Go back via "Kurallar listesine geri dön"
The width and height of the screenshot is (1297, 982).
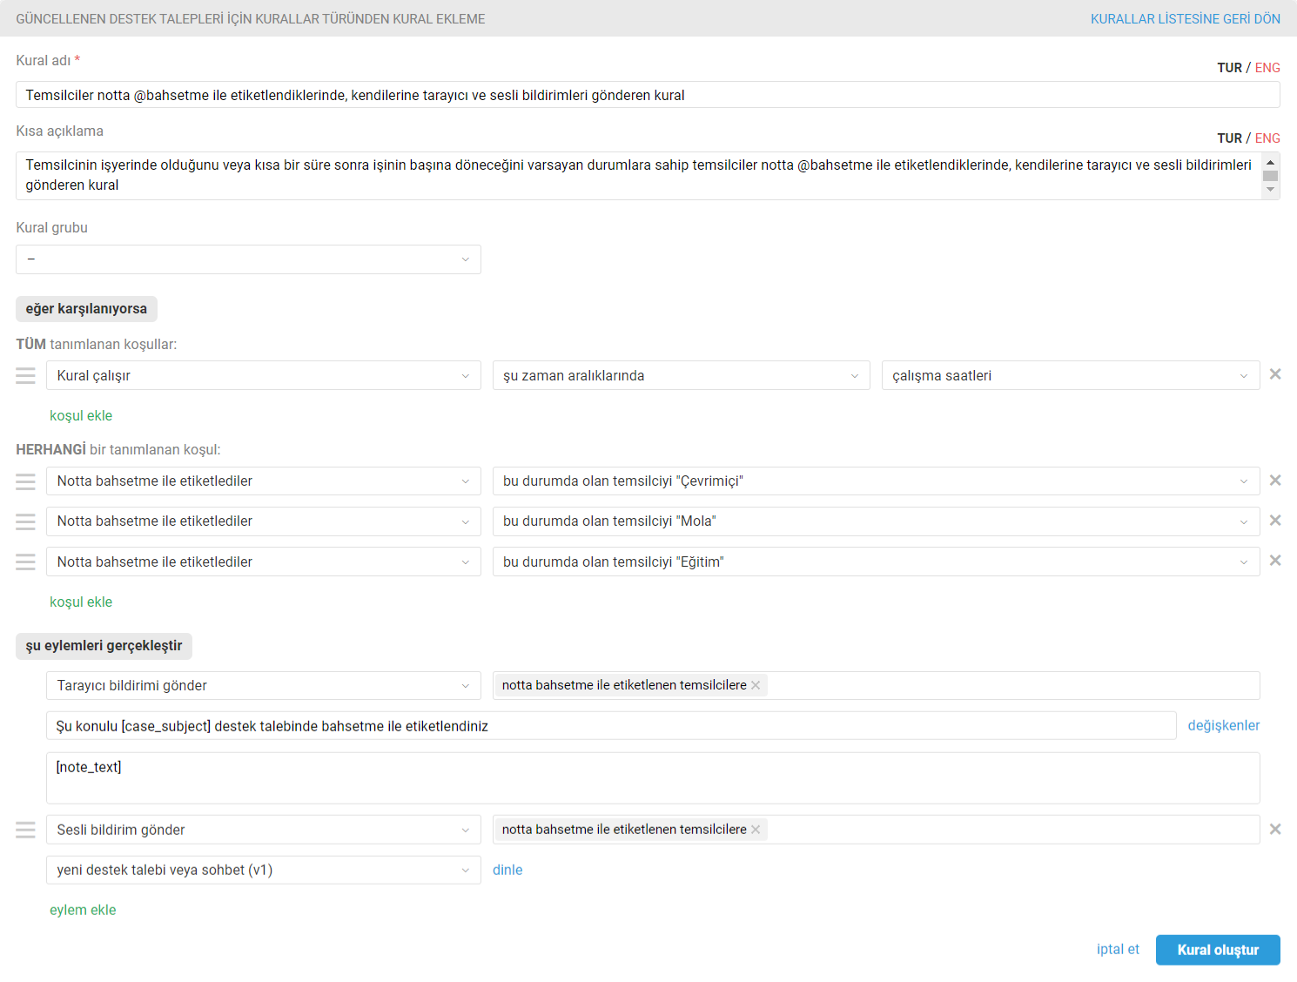click(1185, 19)
